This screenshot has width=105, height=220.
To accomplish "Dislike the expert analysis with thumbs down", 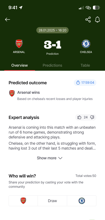I will pyautogui.click(x=92, y=117).
